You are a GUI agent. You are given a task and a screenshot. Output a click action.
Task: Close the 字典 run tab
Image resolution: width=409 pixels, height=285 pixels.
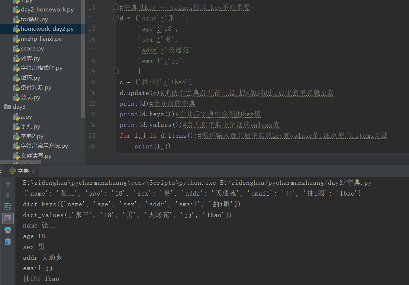[33, 171]
